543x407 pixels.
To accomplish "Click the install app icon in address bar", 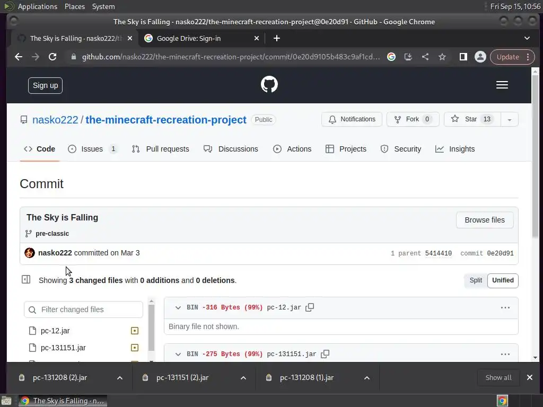I will [408, 57].
